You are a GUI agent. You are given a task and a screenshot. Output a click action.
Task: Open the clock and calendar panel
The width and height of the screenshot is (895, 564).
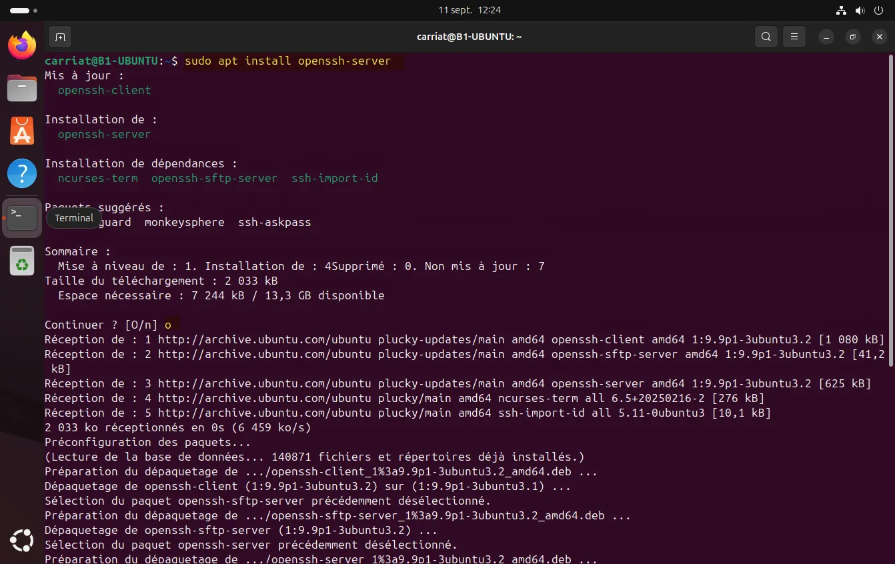[x=470, y=10]
